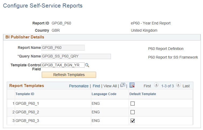203x130 pixels.
Task: Open grid in new window icon
Action: 122,85
